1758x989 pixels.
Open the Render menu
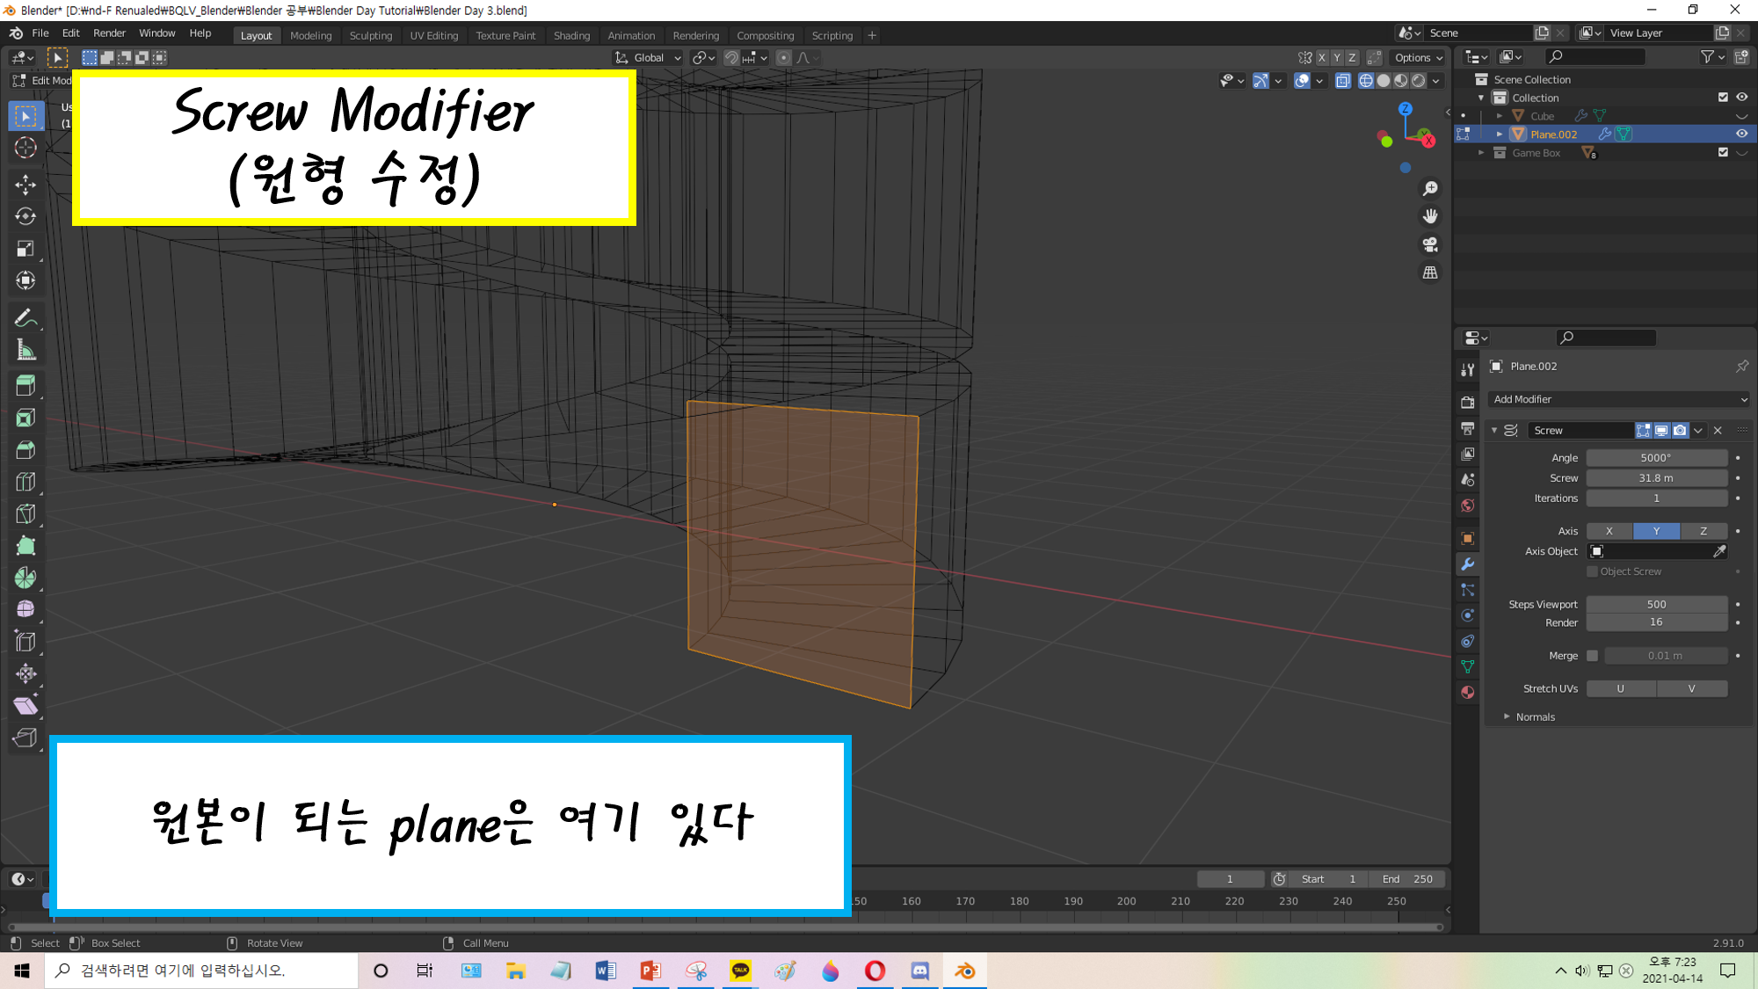109,33
